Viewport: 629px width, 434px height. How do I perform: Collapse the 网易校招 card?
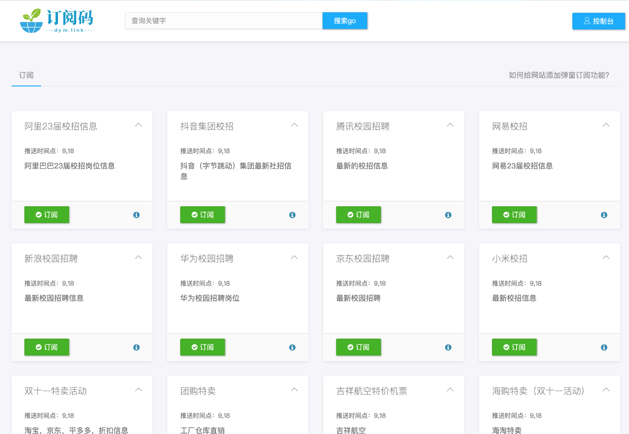point(606,125)
